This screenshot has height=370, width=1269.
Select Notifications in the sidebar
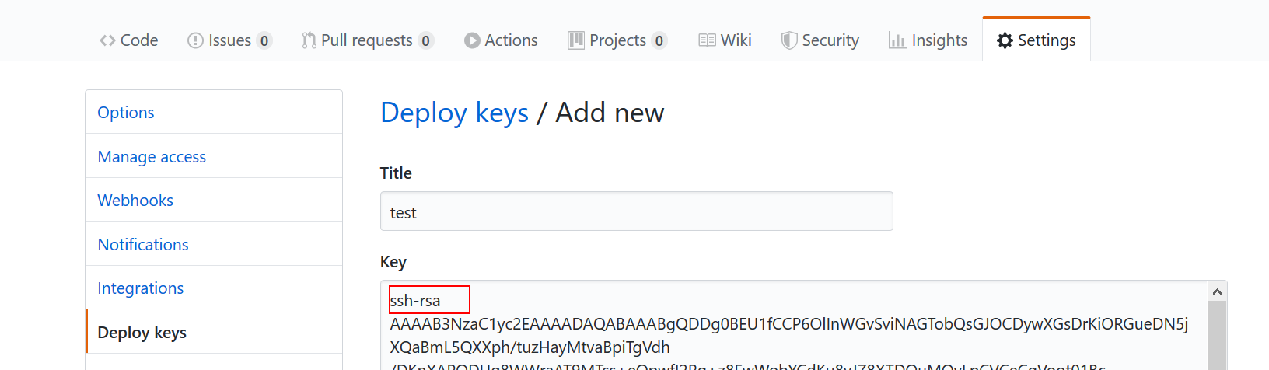click(x=143, y=245)
